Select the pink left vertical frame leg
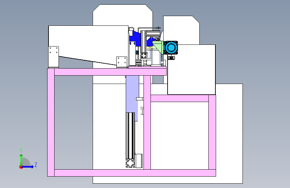 (x=51, y=122)
